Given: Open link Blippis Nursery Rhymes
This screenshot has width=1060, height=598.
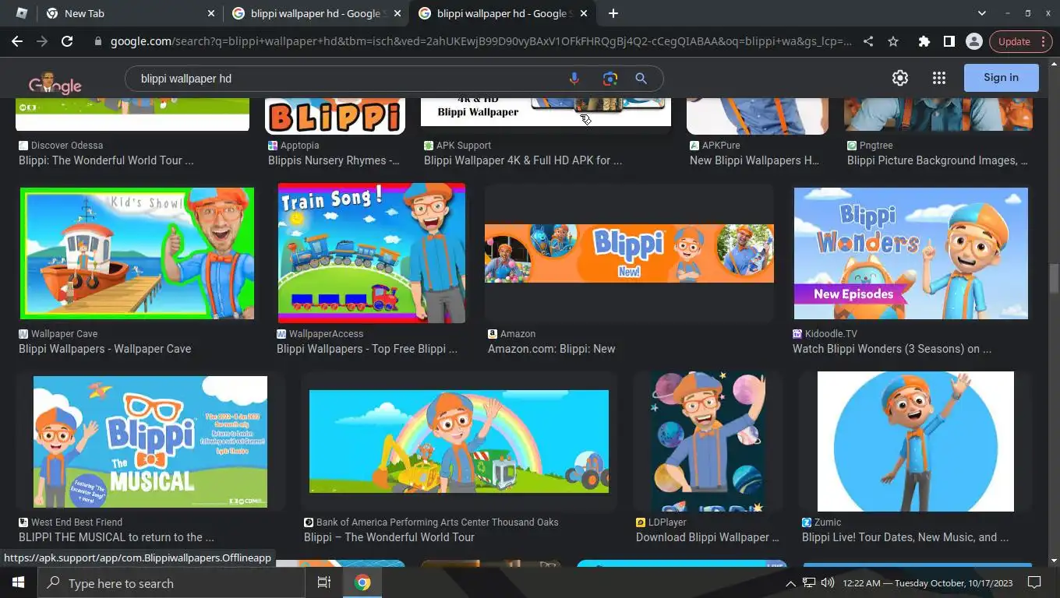Looking at the screenshot, I should [x=334, y=160].
